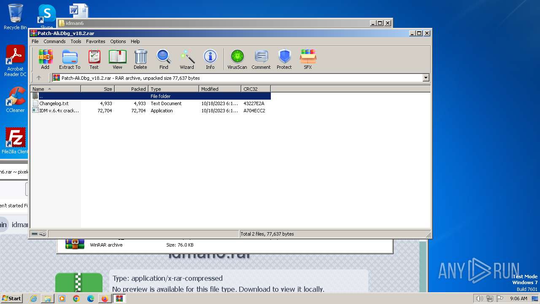Click the network tray icon

[x=490, y=299]
